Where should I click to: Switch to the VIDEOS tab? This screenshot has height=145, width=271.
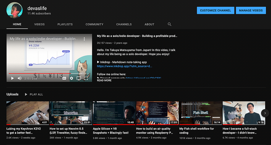point(39,24)
